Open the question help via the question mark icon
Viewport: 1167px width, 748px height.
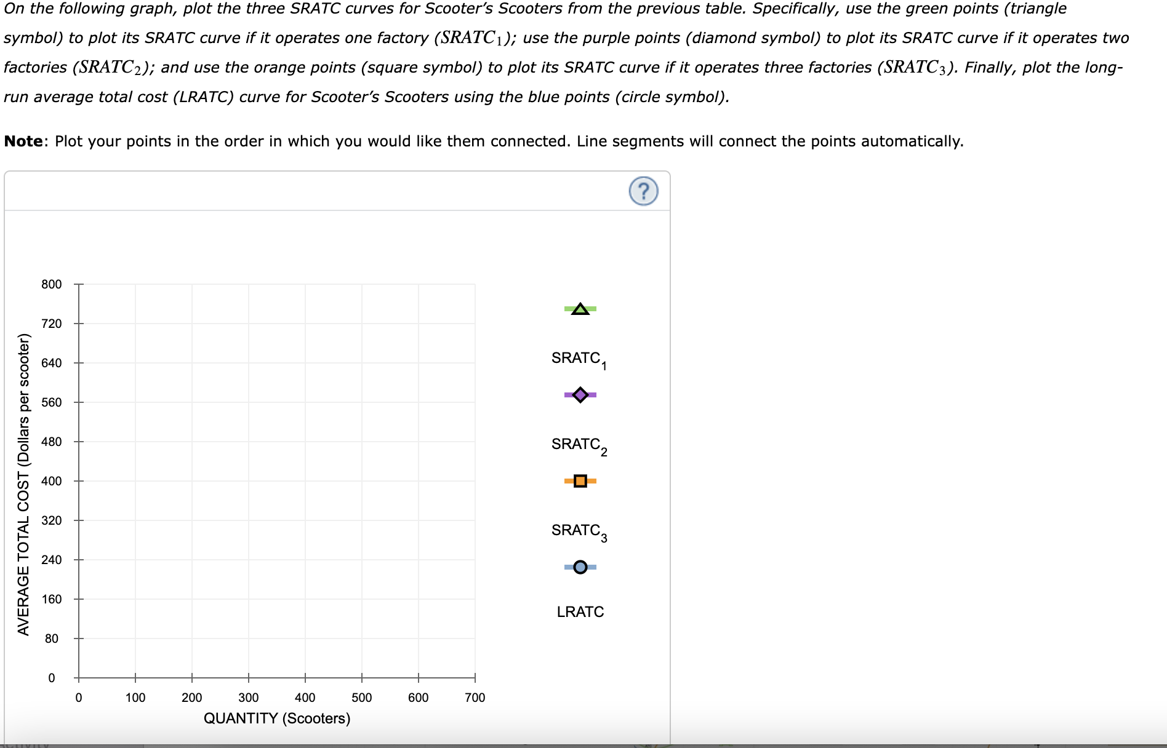(643, 191)
